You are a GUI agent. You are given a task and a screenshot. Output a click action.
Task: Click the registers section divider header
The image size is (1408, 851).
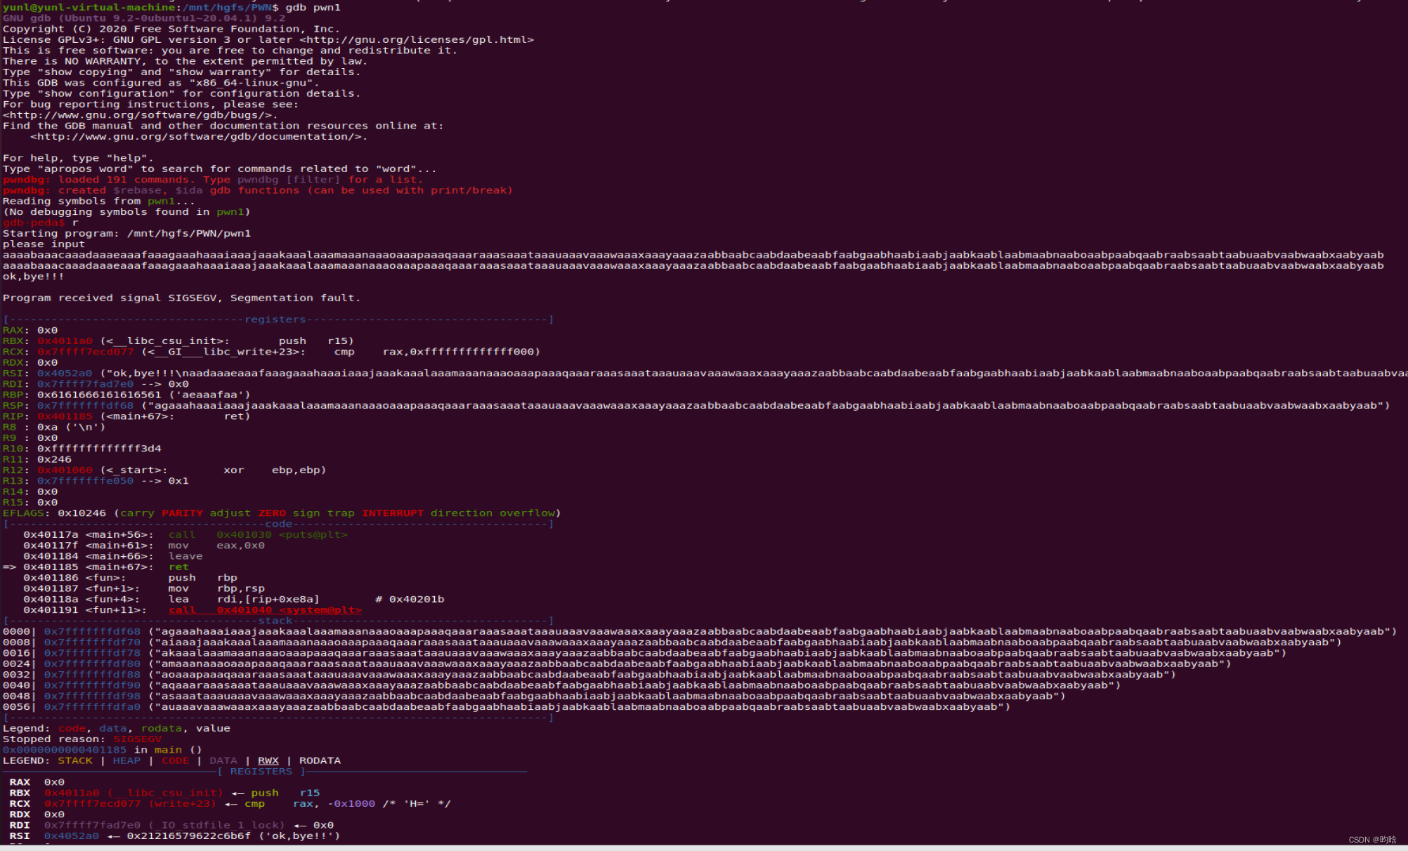coord(275,319)
